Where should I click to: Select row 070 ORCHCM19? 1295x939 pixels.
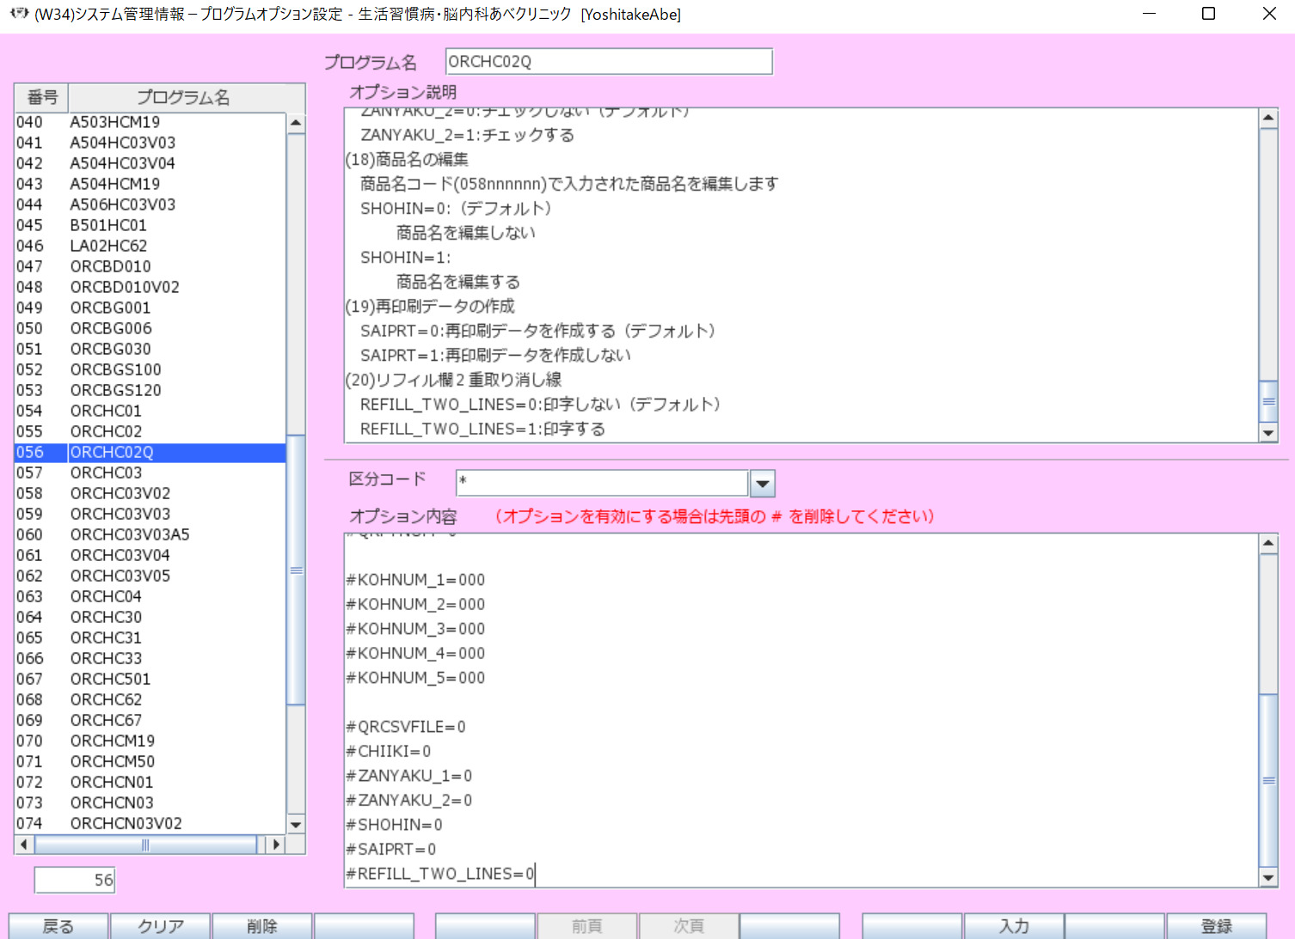(x=112, y=741)
